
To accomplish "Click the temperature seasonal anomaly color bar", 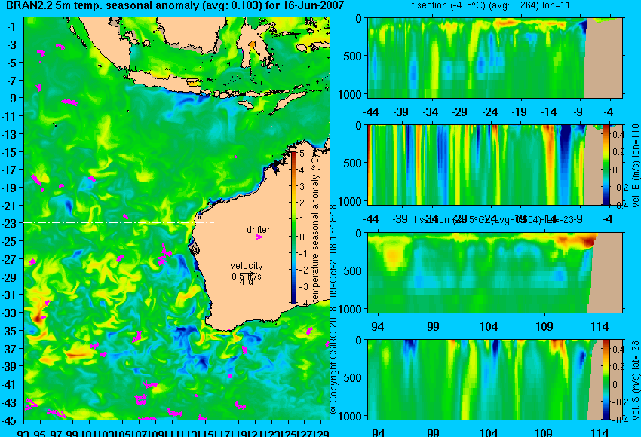I will [x=293, y=228].
